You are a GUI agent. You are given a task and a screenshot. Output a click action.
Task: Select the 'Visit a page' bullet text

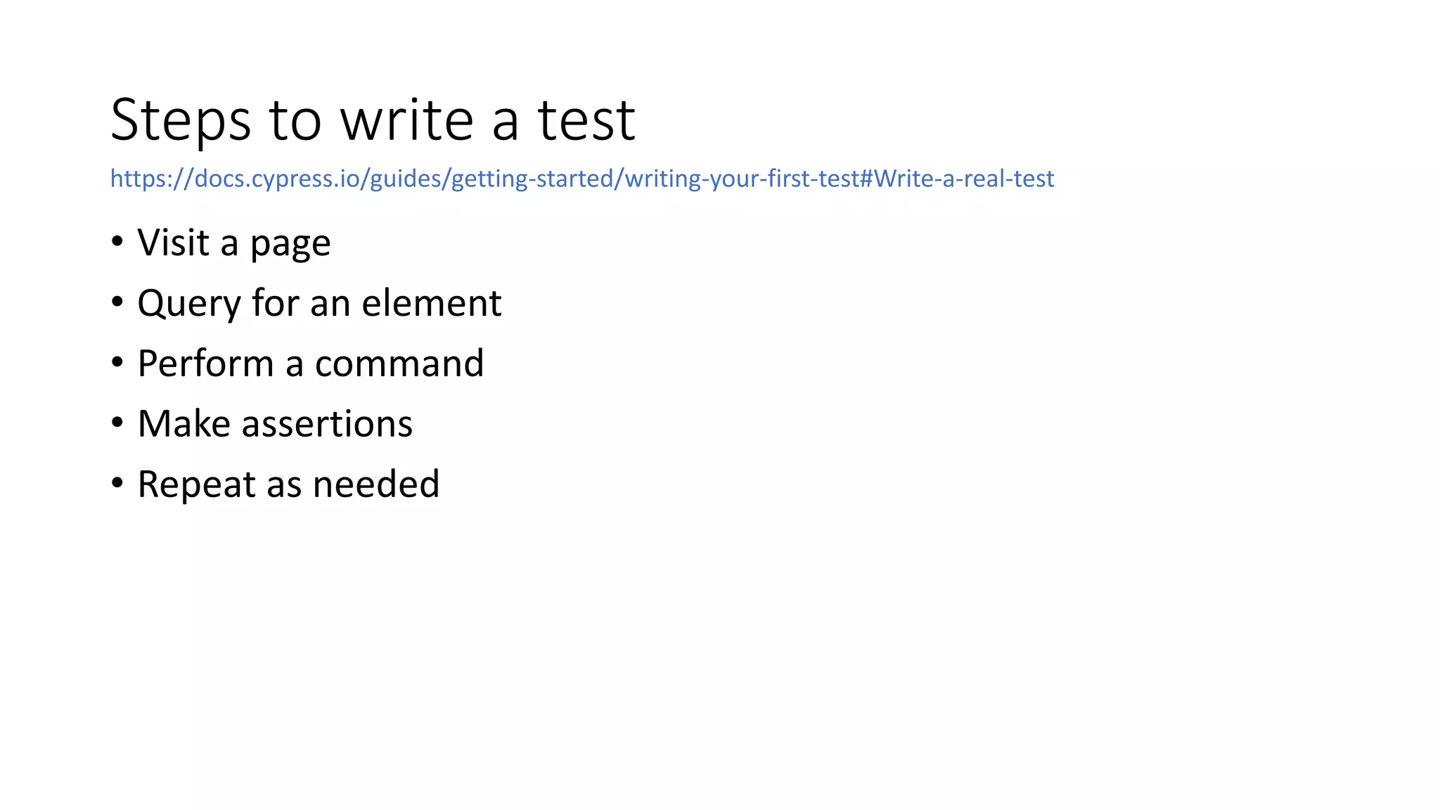click(x=233, y=243)
